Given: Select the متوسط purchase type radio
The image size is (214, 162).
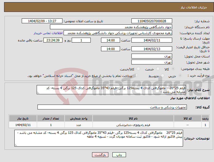Looking at the screenshot, I should (163, 75).
